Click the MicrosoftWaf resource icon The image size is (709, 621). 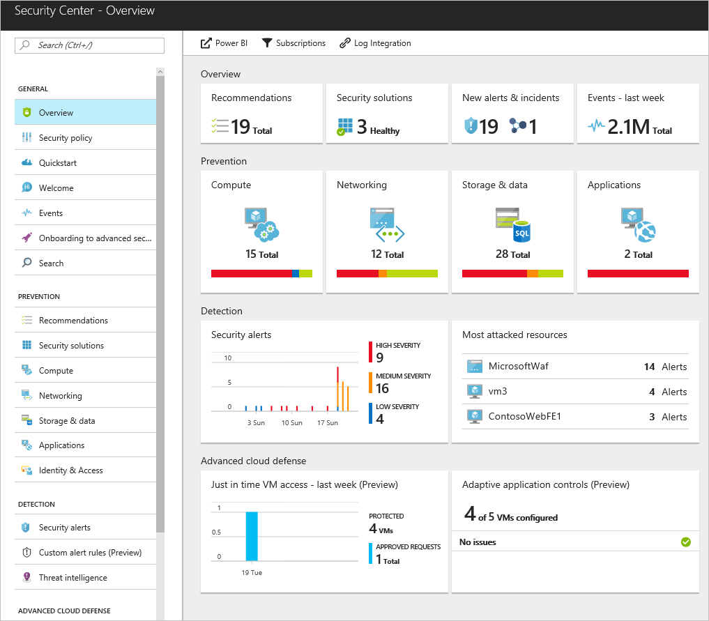point(474,366)
